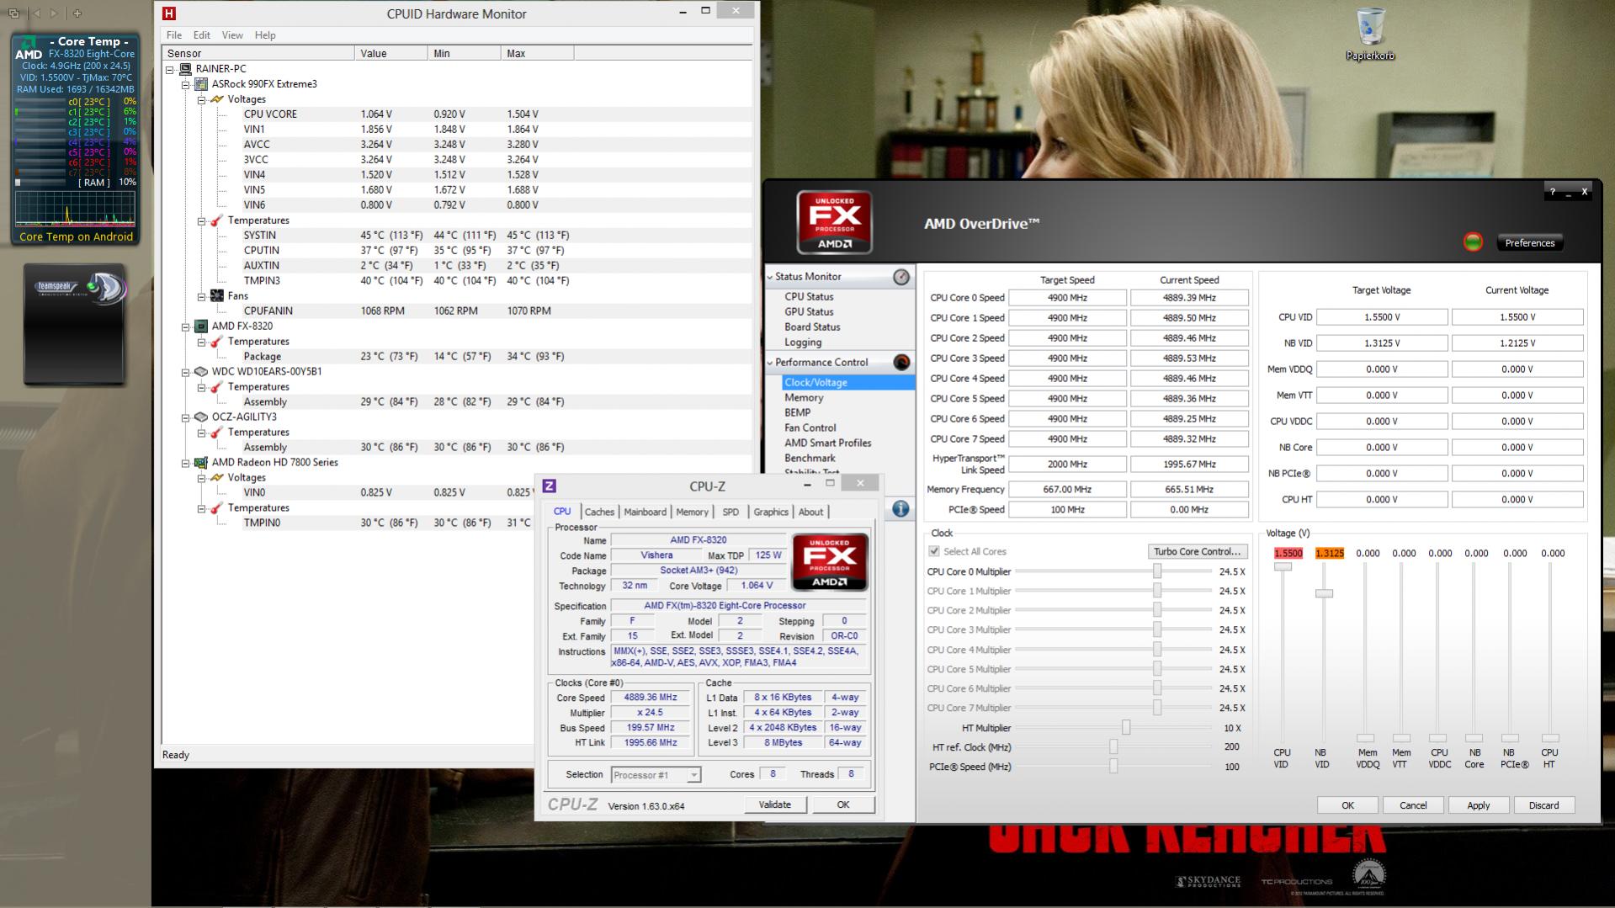The image size is (1615, 908).
Task: Click the Status Monitor gauge icon
Action: point(900,277)
